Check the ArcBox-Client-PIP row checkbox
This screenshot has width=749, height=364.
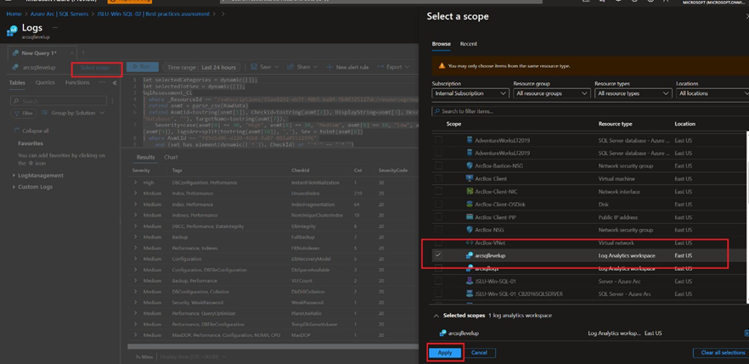tap(438, 217)
